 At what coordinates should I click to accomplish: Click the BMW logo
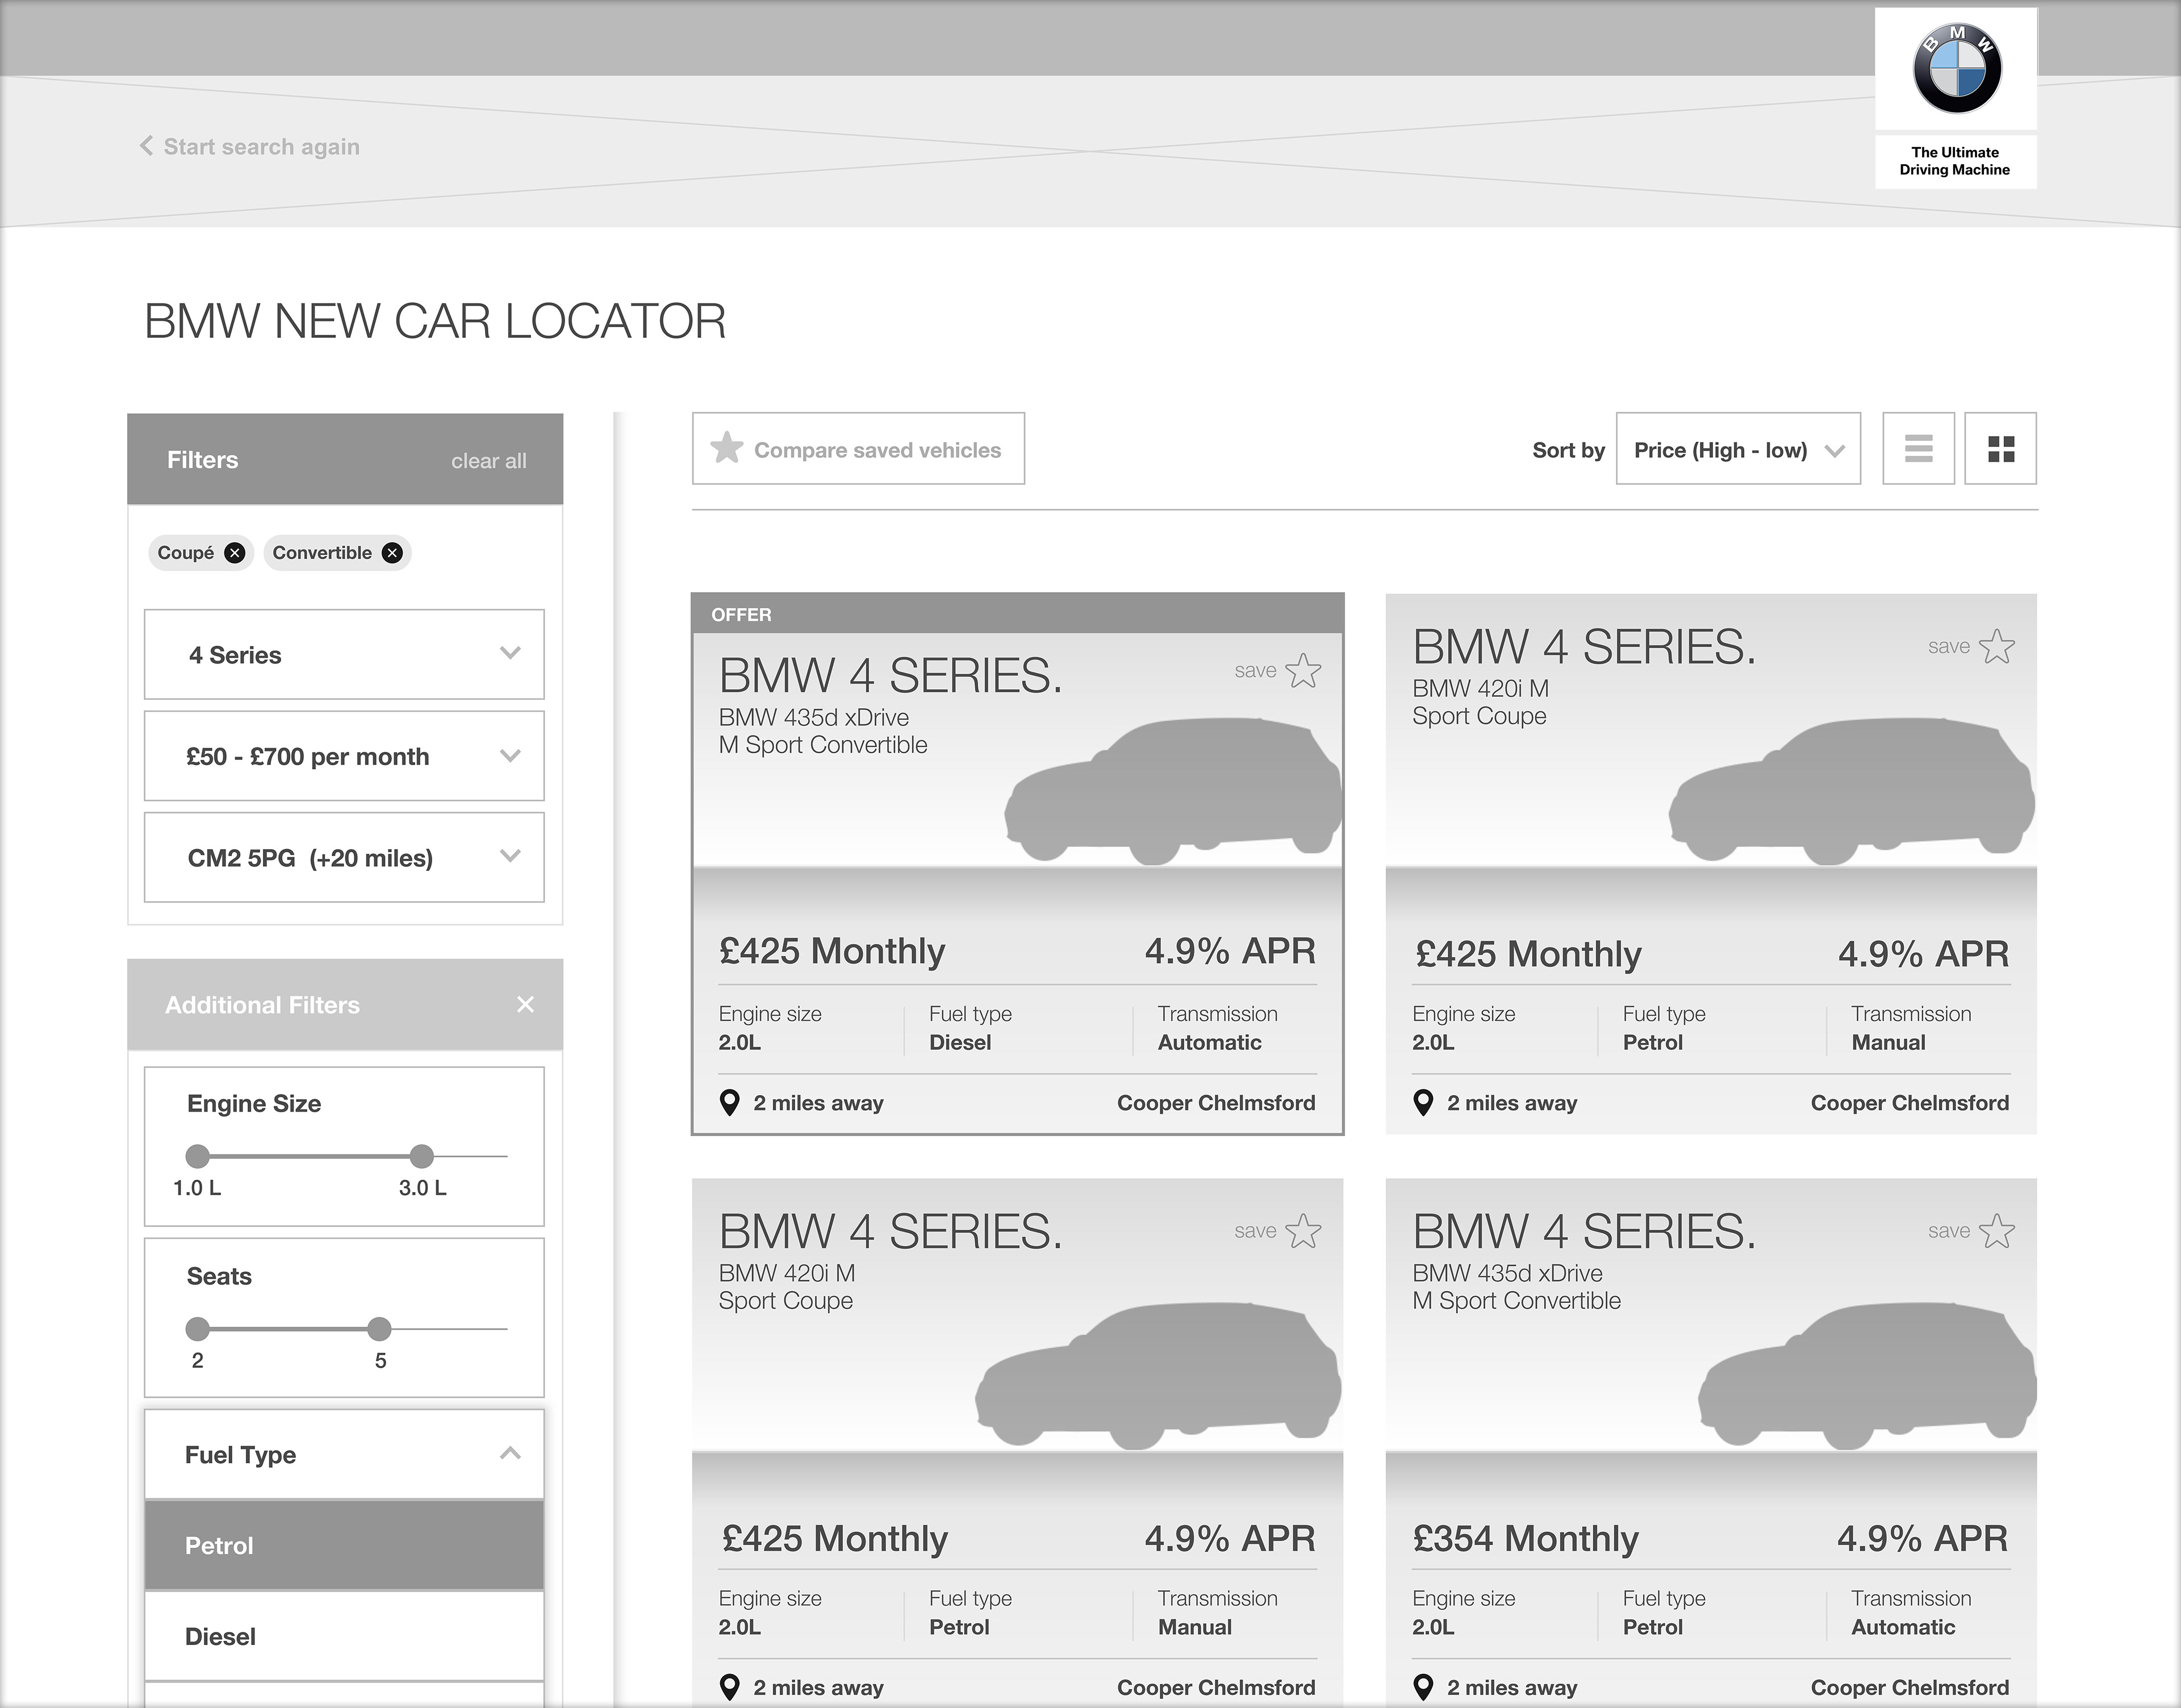(1956, 68)
